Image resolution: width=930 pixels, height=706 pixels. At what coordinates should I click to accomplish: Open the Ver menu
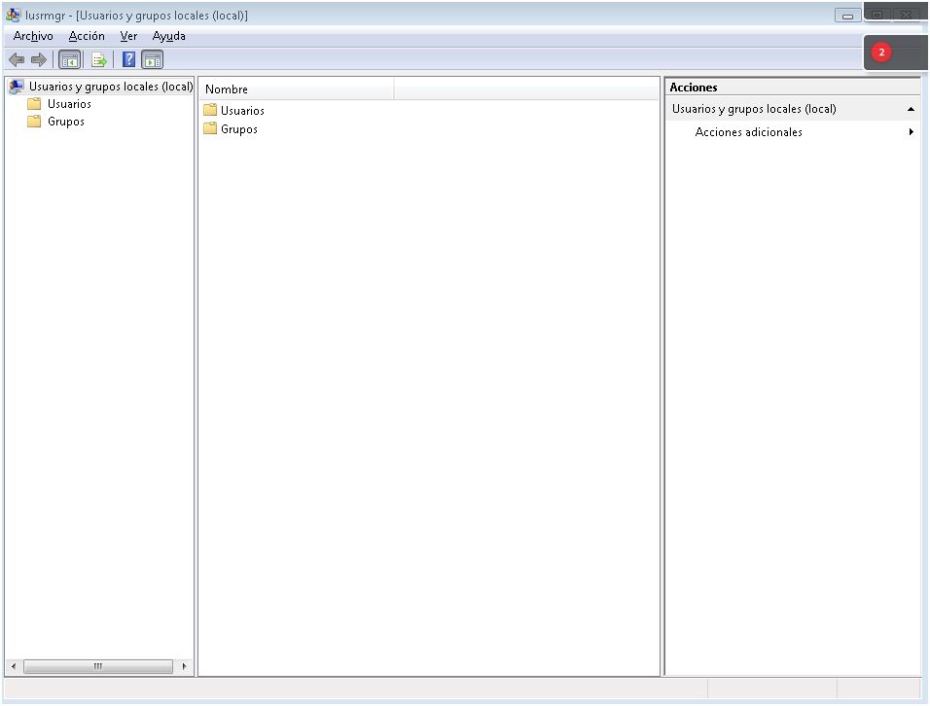pos(128,36)
